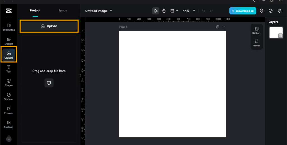The height and width of the screenshot is (145, 287).
Task: Activate the pointer select tool
Action: pos(156,11)
